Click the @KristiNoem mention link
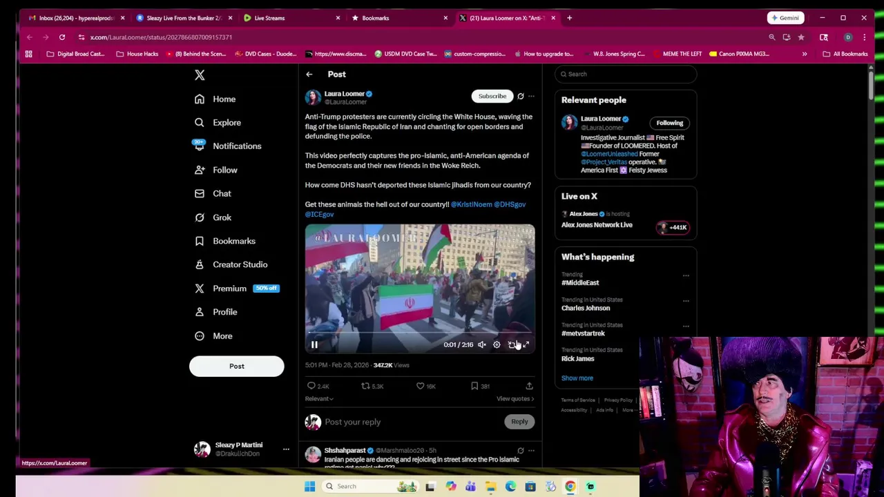The height and width of the screenshot is (497, 884). 472,204
